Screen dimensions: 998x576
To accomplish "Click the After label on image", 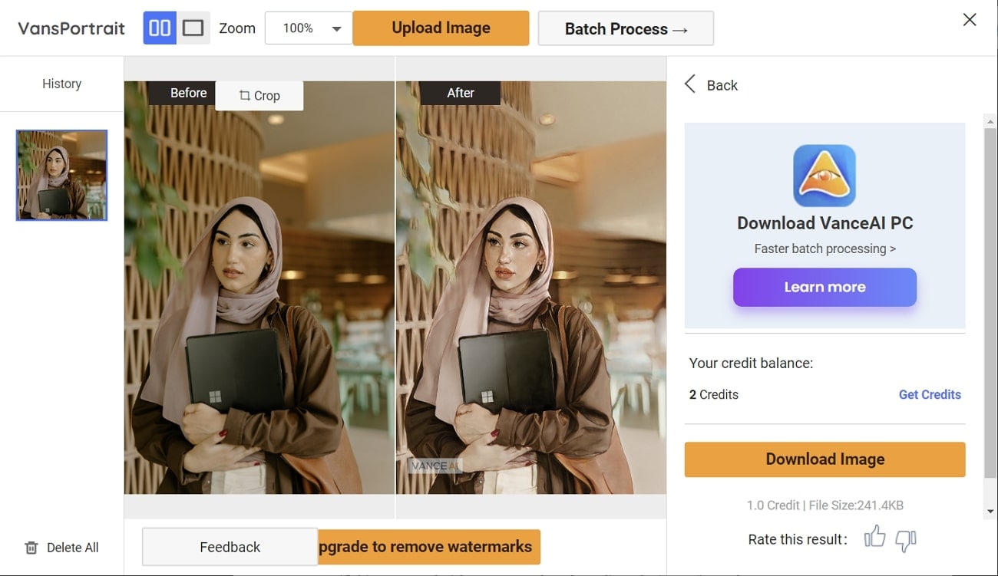I will click(460, 93).
